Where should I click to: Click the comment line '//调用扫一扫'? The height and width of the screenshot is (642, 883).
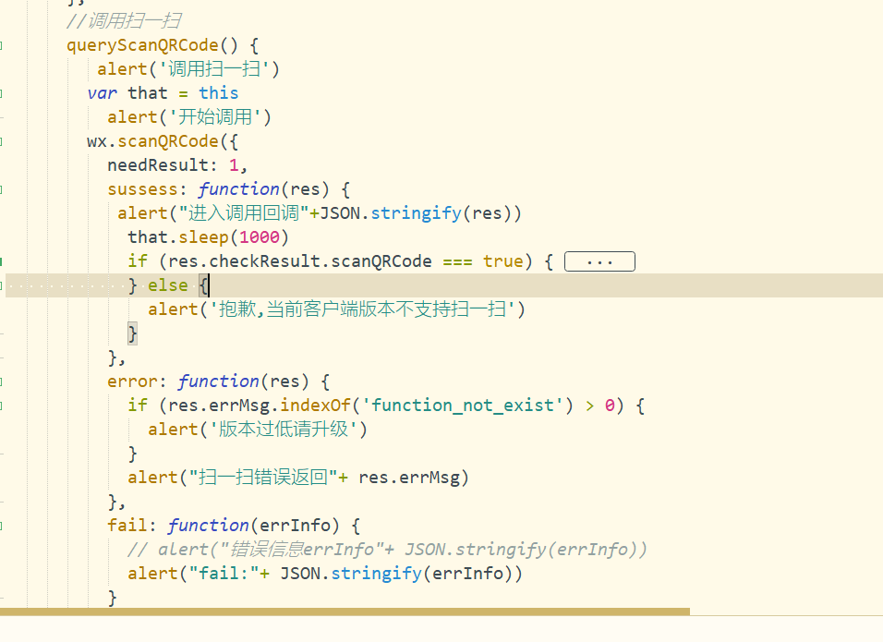[124, 21]
